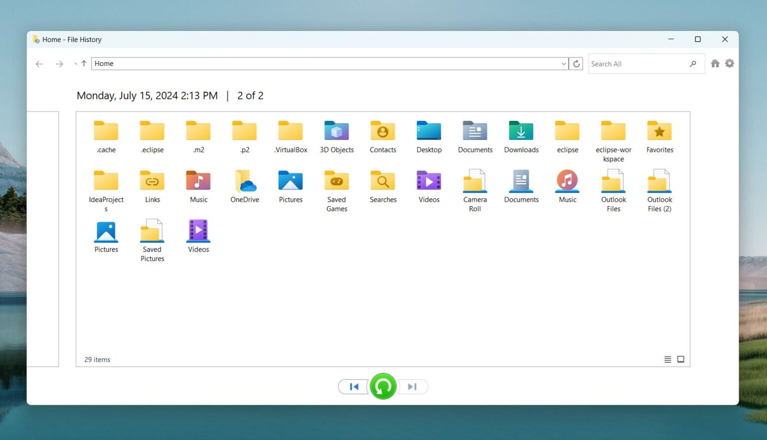Click the Home icon near the search box
Image resolution: width=767 pixels, height=440 pixels.
click(x=715, y=63)
